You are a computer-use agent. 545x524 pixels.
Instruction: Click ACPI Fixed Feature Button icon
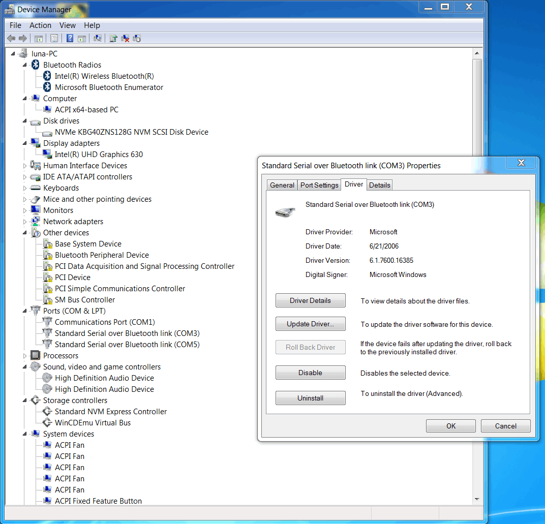pos(47,501)
